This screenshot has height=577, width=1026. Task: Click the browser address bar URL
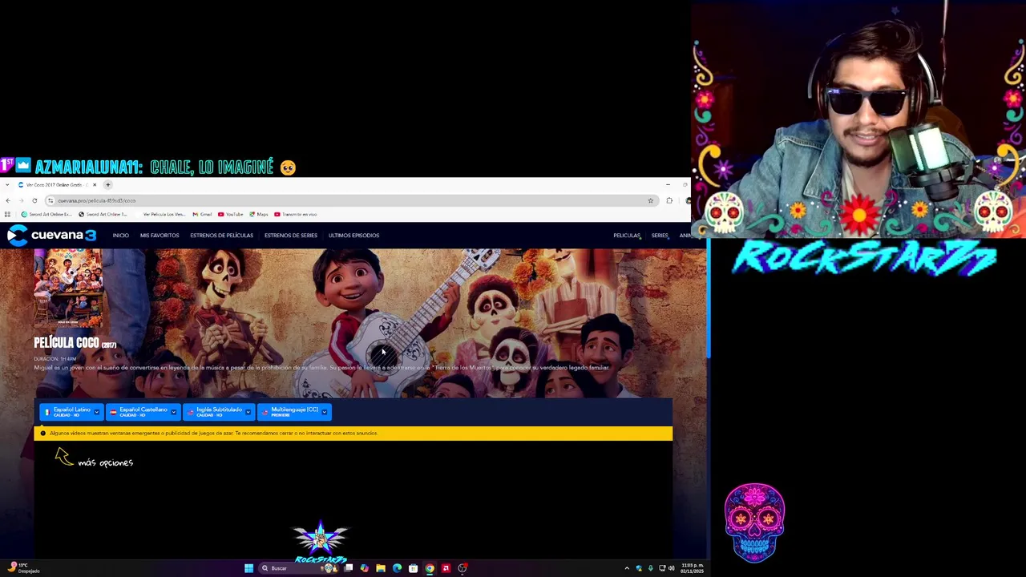pyautogui.click(x=96, y=200)
